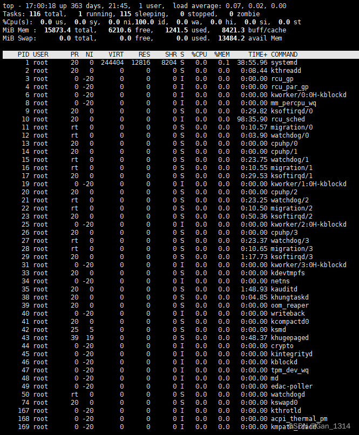Image resolution: width=359 pixels, height=435 pixels.
Task: Select watchdog/1 process name
Action: [290, 160]
